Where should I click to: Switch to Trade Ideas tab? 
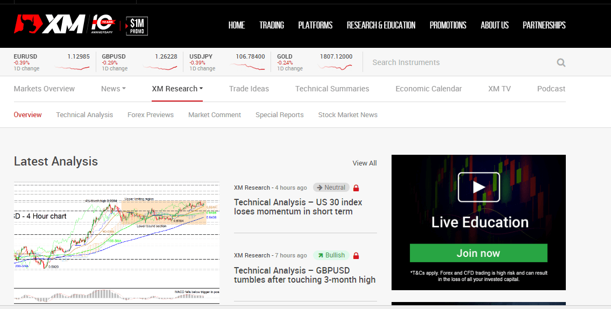tap(249, 89)
